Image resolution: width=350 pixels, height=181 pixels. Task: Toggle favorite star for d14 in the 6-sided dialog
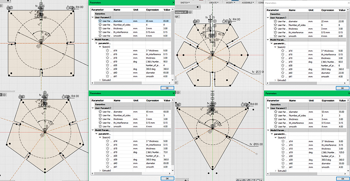coord(282,51)
